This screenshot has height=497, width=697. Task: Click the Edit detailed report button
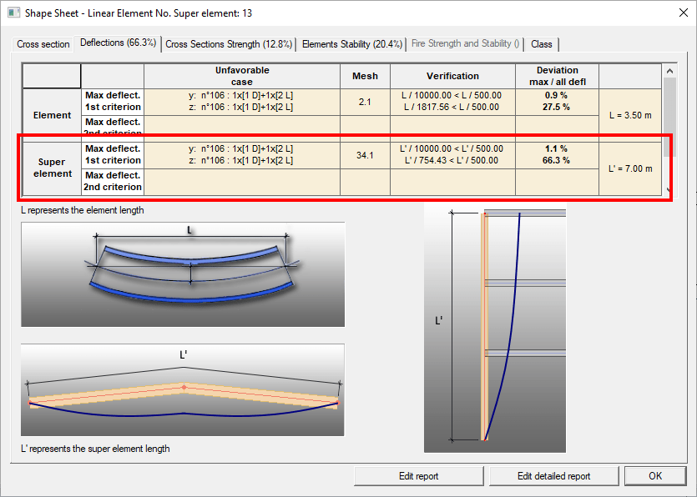[x=553, y=476]
